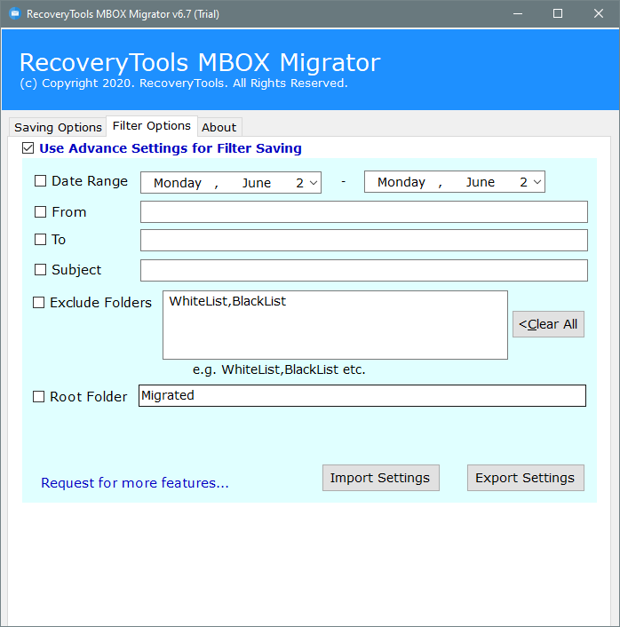This screenshot has width=620, height=627.
Task: Tick the To filter checkbox
Action: pos(40,240)
